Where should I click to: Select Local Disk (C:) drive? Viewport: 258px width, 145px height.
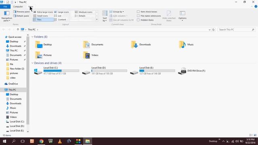click(56, 71)
